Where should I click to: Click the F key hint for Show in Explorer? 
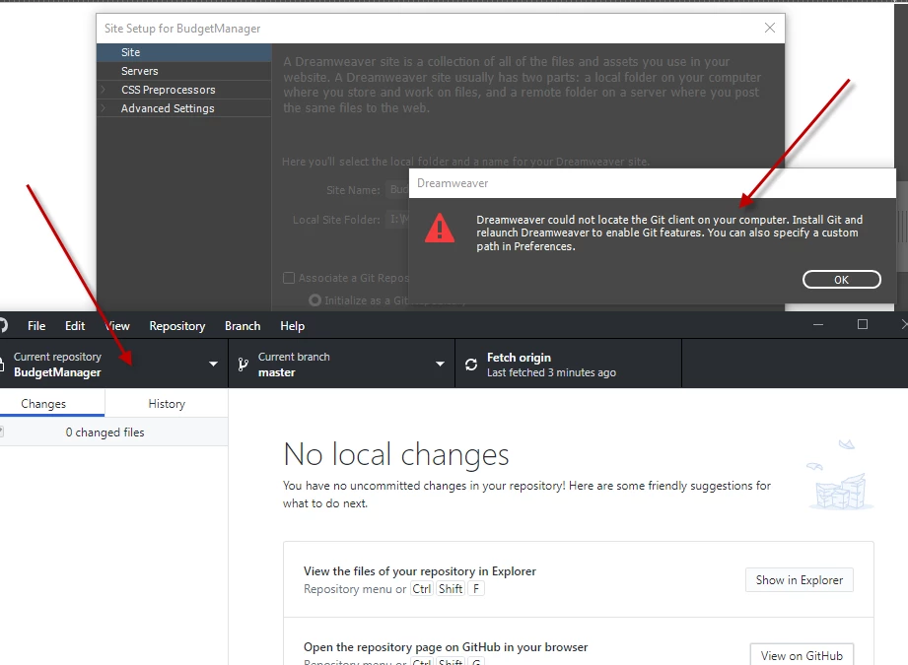pos(476,588)
